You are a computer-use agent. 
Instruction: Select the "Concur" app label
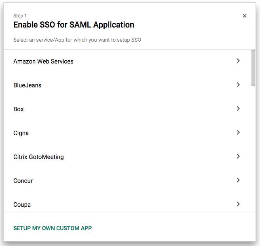coord(23,181)
